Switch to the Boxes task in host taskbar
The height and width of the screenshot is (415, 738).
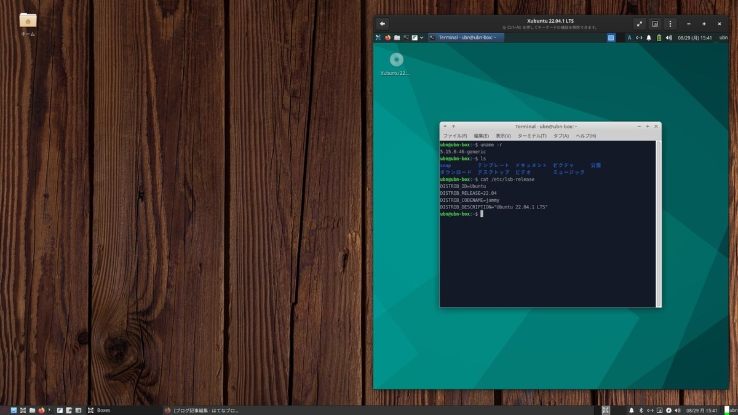pyautogui.click(x=123, y=410)
